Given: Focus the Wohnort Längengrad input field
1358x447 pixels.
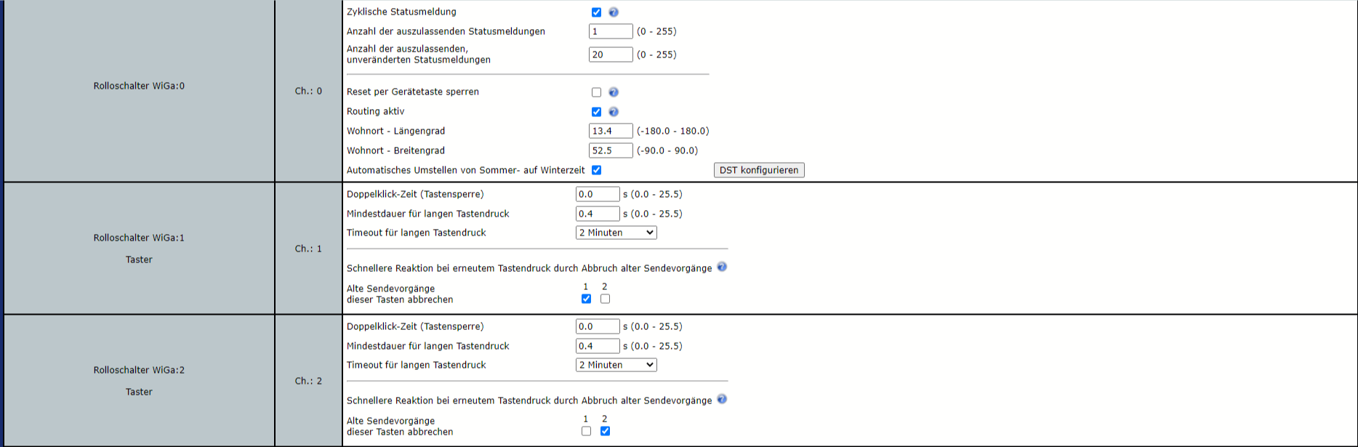Looking at the screenshot, I should click(x=610, y=131).
